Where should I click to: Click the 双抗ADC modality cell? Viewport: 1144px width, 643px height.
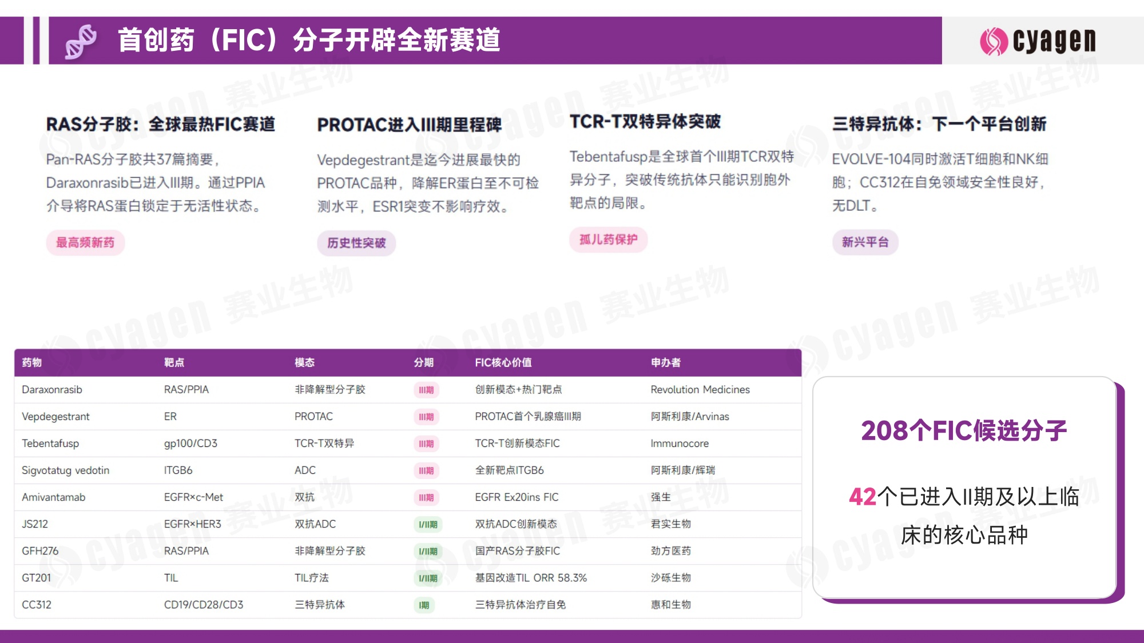click(x=315, y=524)
